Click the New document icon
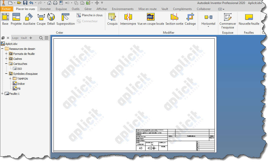This screenshot has height=165, width=272. 10,3
